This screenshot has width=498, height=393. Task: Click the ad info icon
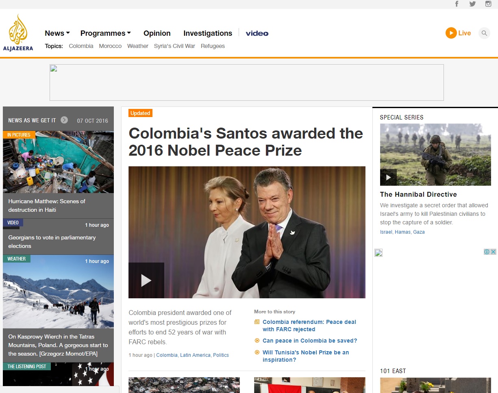pos(487,252)
